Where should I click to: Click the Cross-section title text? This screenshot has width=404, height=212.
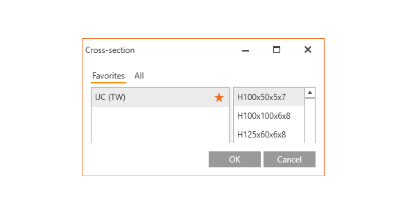coord(110,50)
